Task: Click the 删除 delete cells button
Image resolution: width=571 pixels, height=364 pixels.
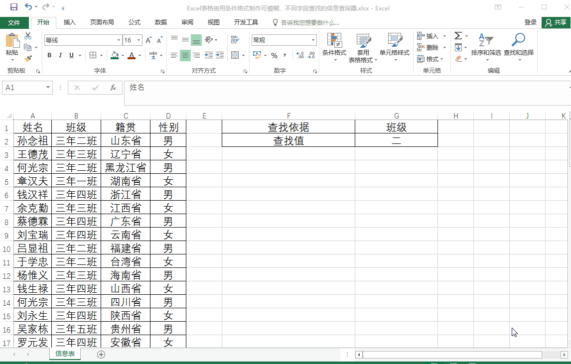Action: pos(428,47)
